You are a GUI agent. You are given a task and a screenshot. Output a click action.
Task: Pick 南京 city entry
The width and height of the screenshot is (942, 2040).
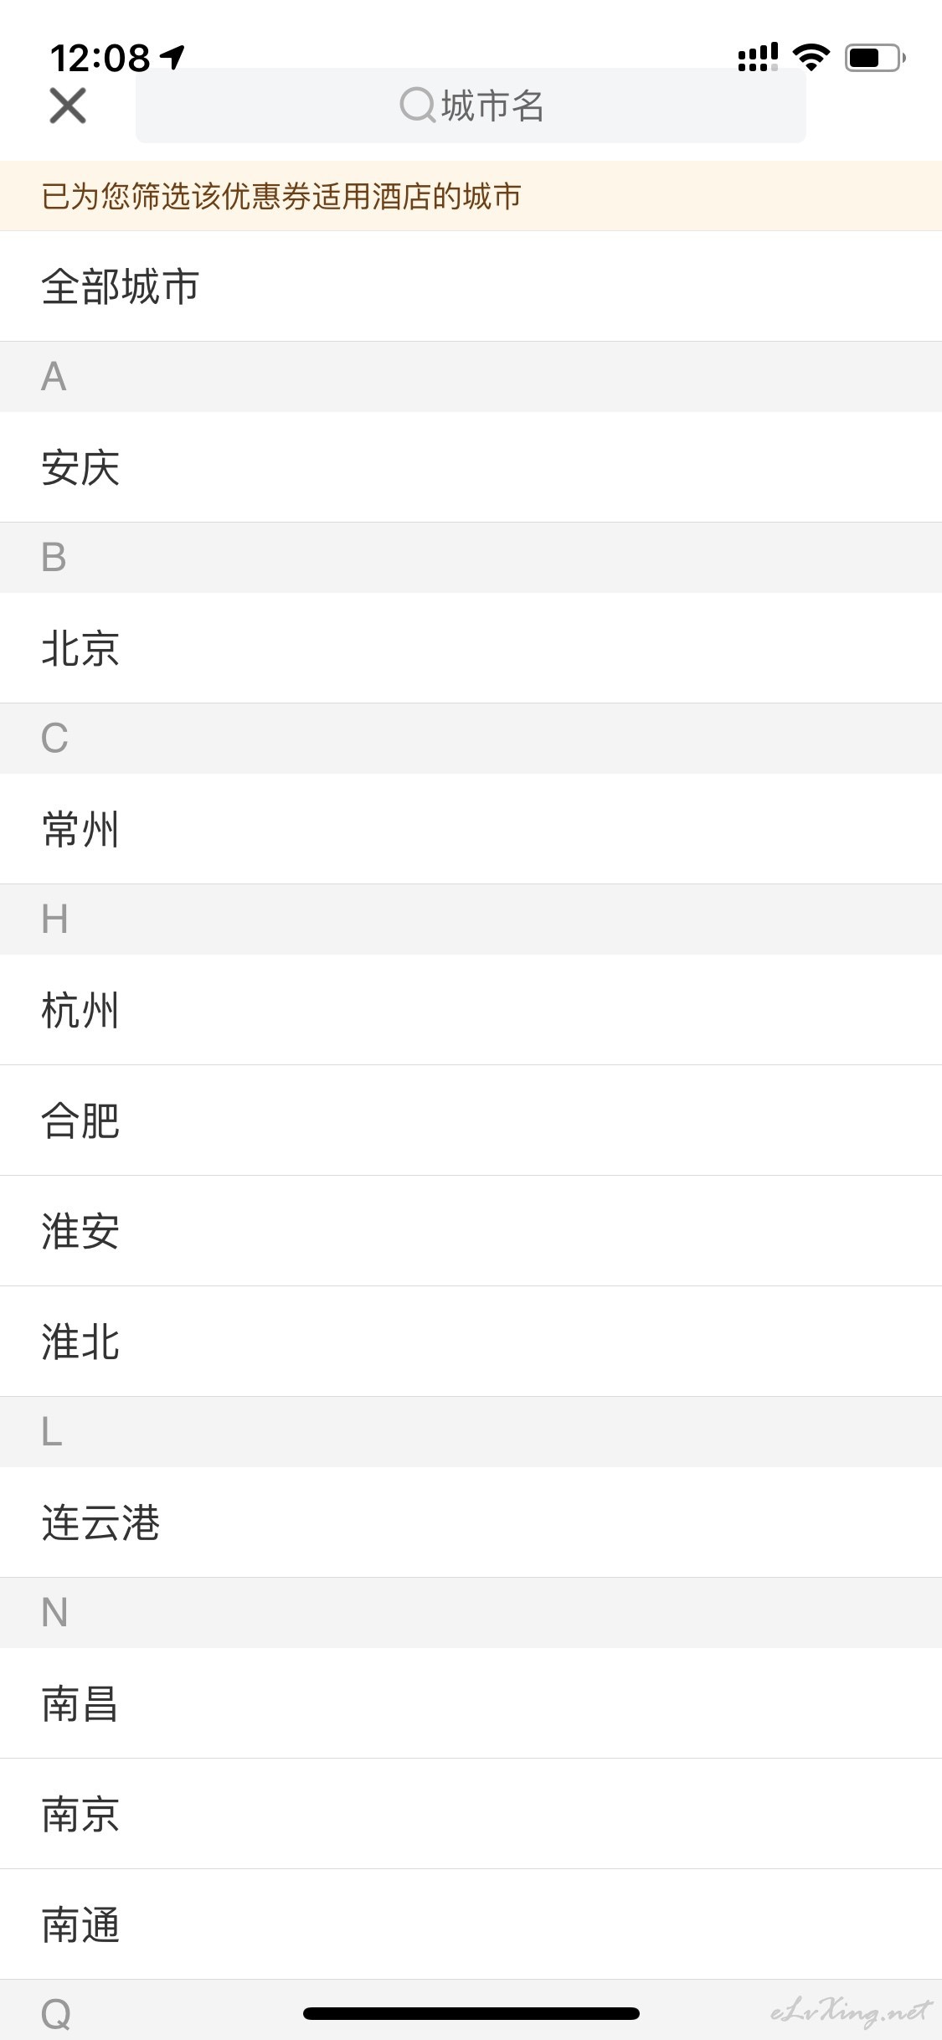point(471,1814)
